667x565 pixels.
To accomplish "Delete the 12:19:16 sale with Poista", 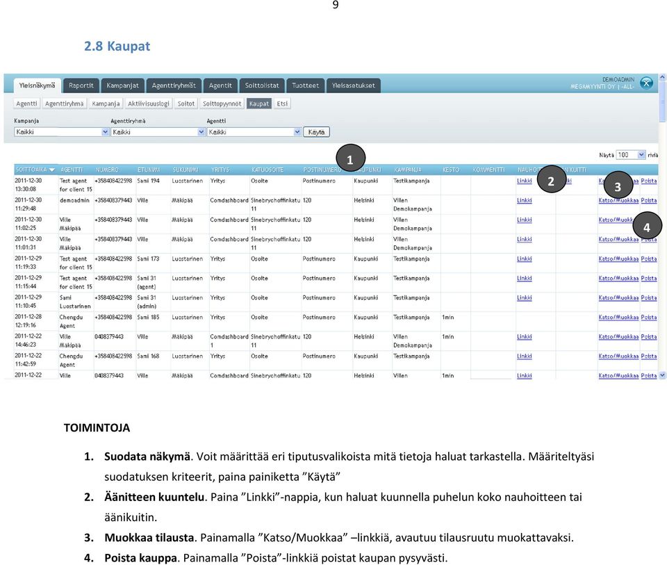I will [x=649, y=318].
